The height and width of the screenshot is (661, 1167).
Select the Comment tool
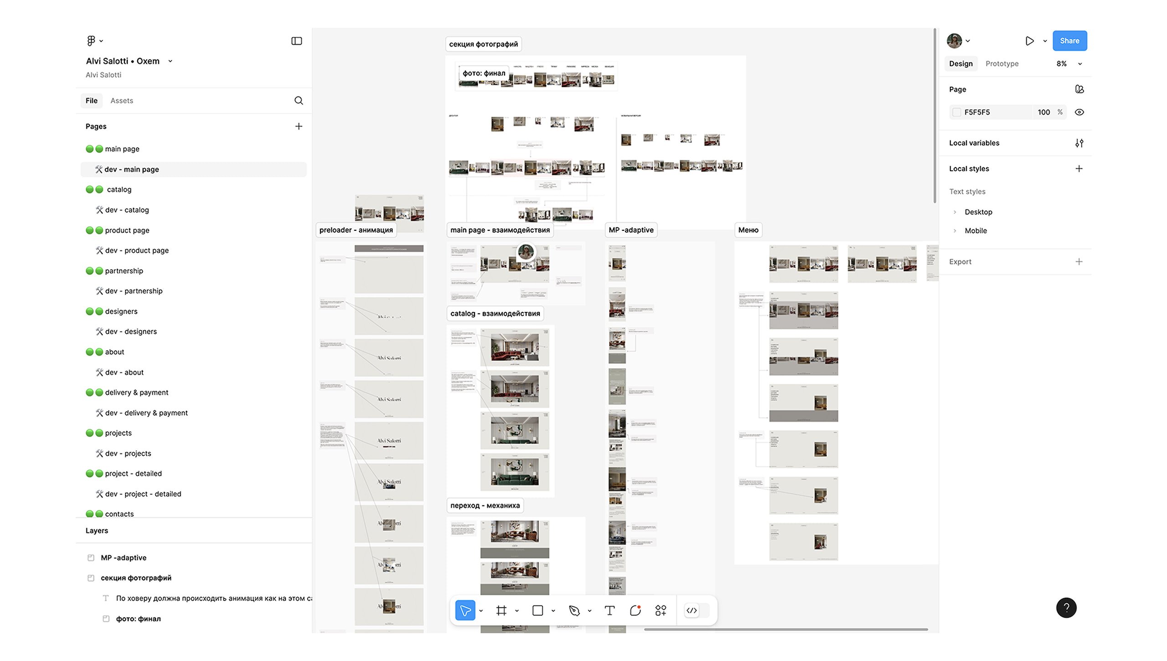point(635,610)
